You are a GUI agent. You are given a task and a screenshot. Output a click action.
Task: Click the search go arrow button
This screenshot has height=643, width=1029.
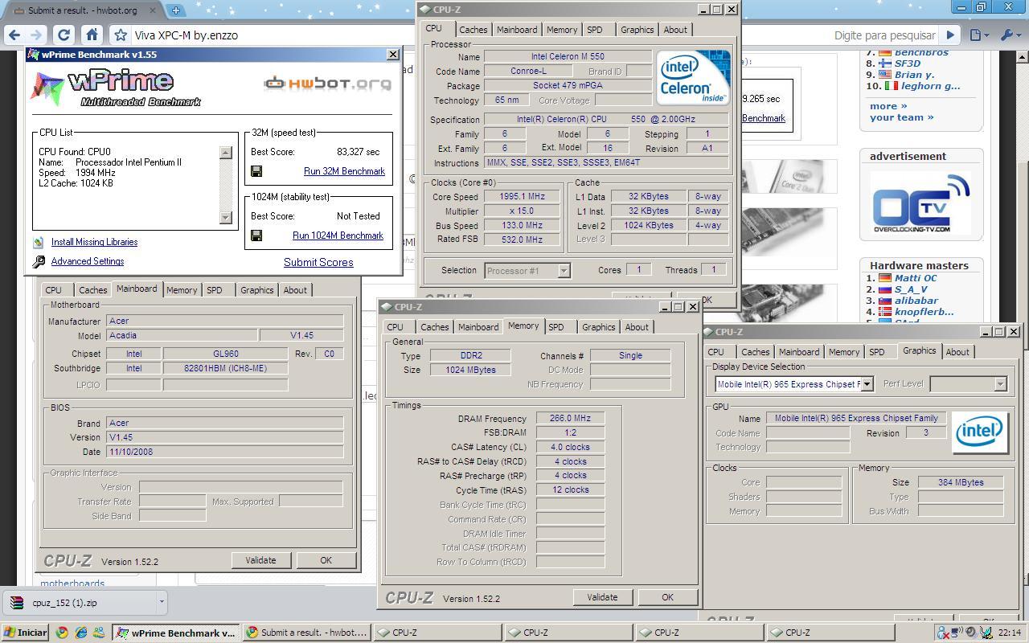coord(950,35)
